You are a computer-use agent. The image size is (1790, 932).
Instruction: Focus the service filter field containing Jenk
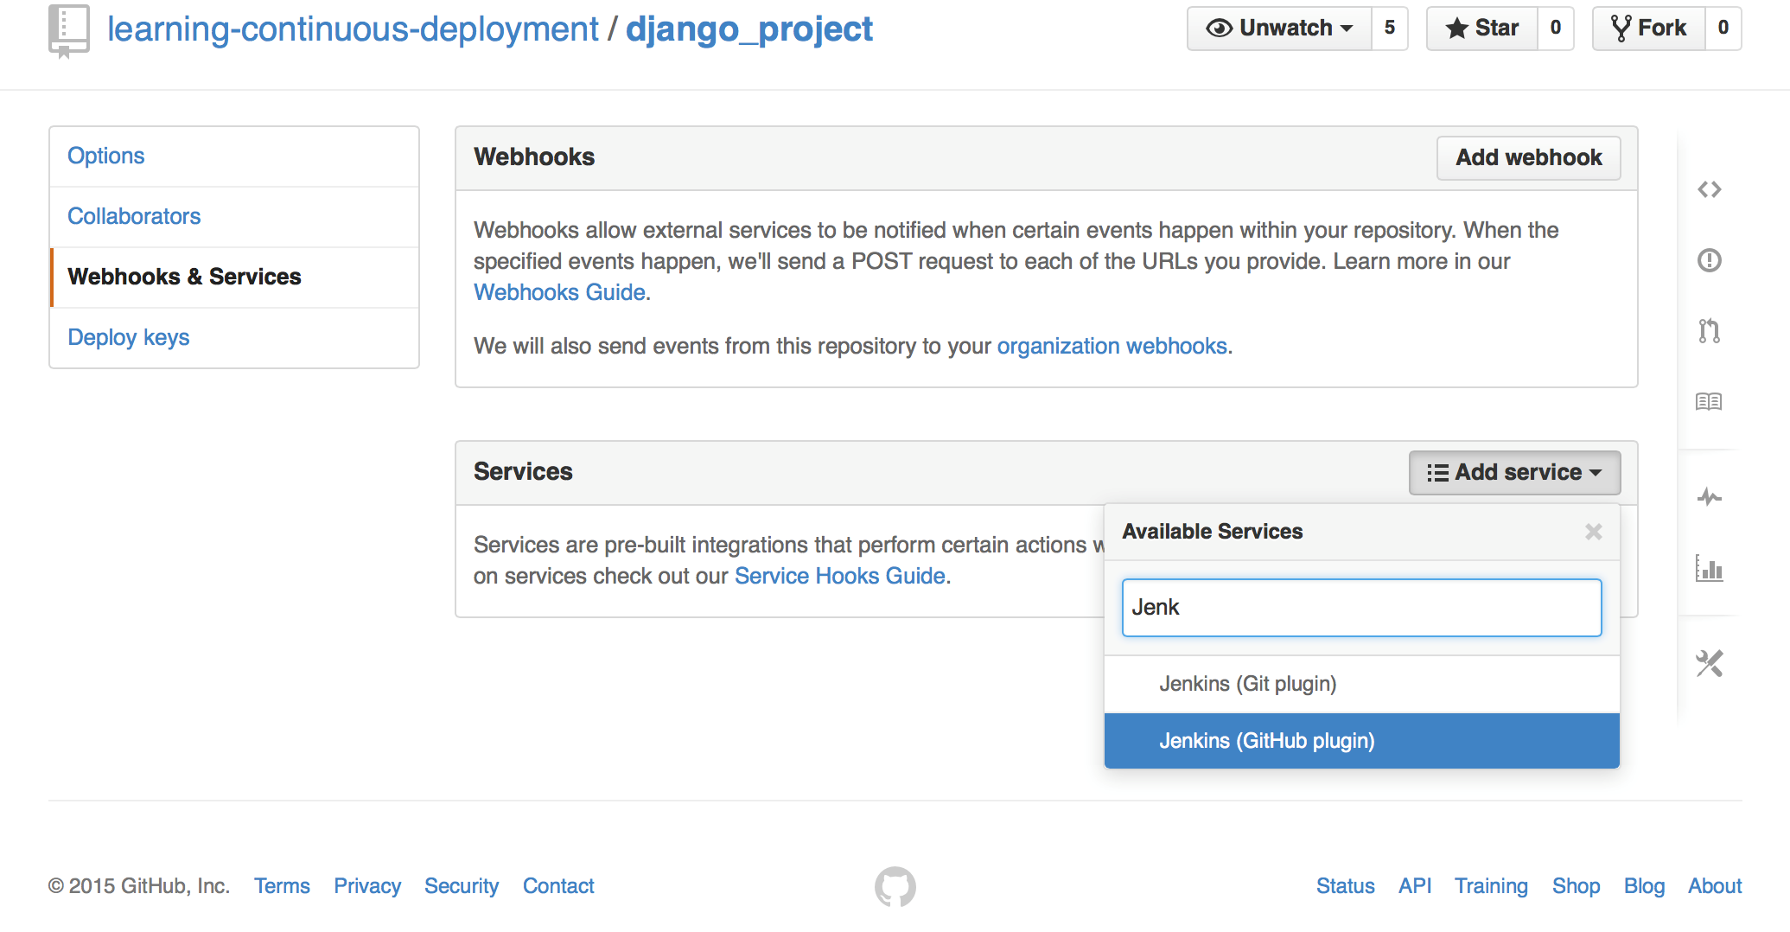[1361, 608]
